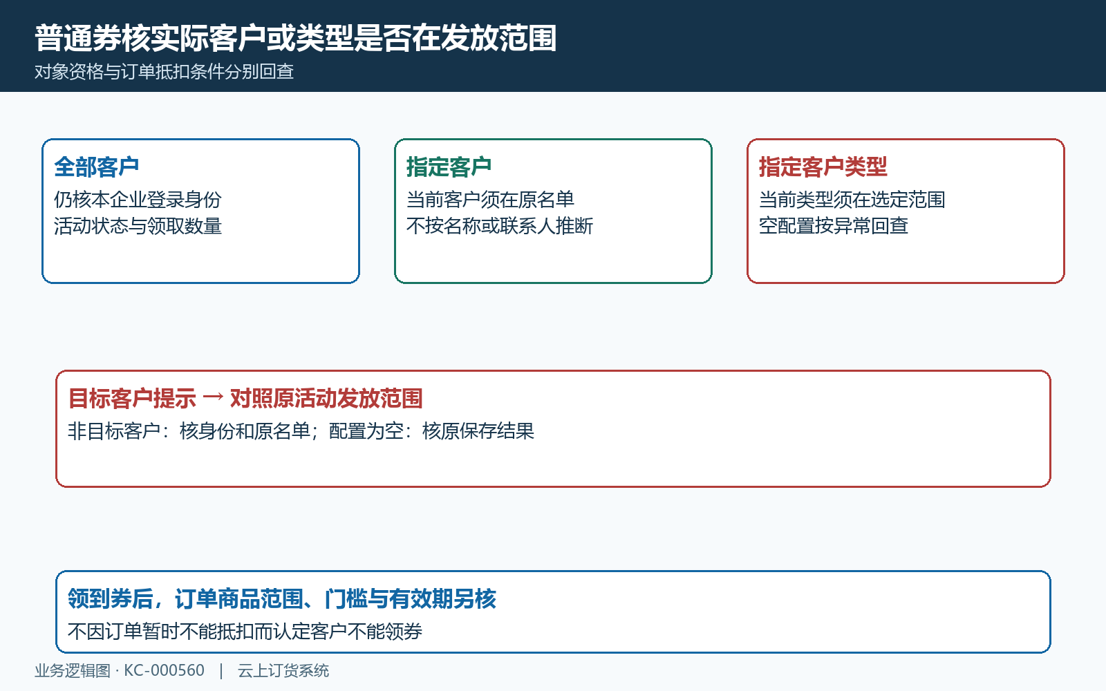This screenshot has width=1106, height=691.
Task: Select the line 当前客户须在原名单
Action: click(x=490, y=200)
